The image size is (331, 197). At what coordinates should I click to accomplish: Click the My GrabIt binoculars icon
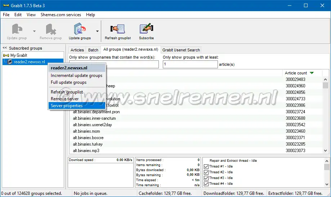tap(6, 55)
